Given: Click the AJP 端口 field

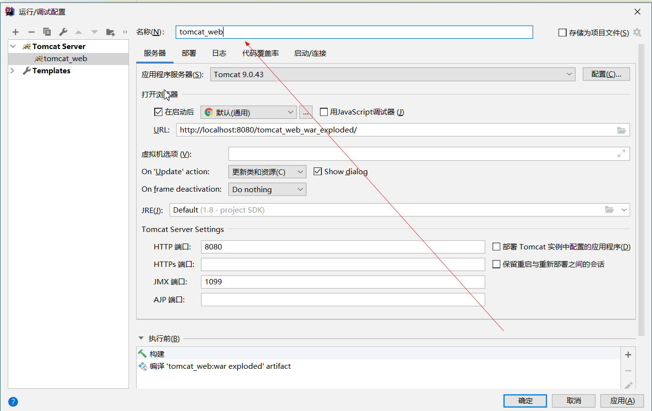Looking at the screenshot, I should pos(343,299).
